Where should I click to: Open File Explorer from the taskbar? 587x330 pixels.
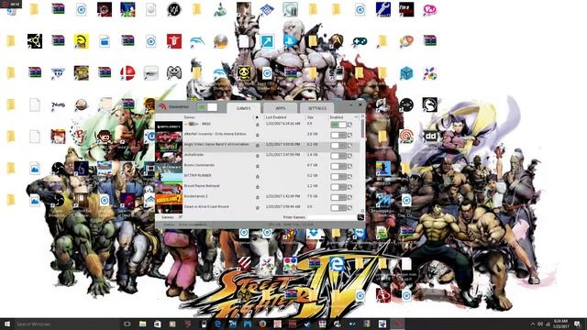coord(143,324)
